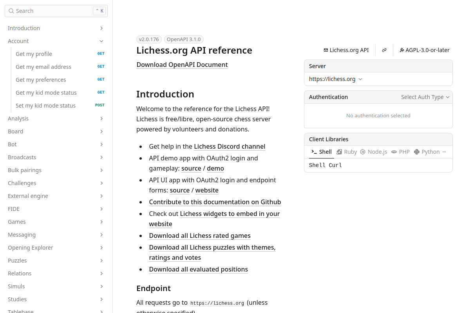The width and height of the screenshot is (470, 313).
Task: Expand the Messaging sidebar section
Action: [101, 235]
